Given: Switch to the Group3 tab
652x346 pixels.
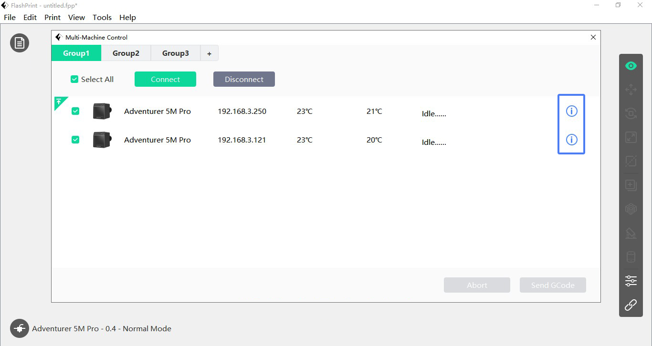Looking at the screenshot, I should click(176, 53).
